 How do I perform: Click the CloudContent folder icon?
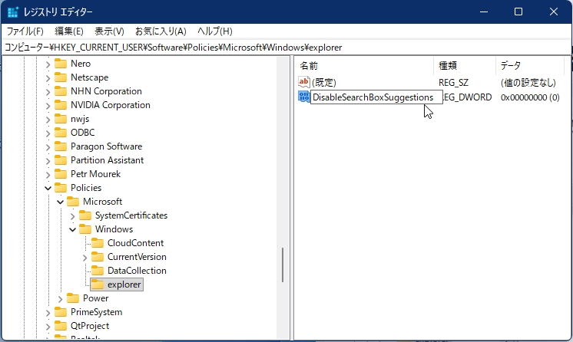click(98, 243)
